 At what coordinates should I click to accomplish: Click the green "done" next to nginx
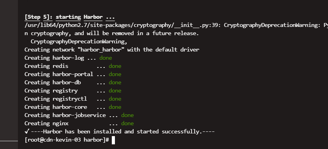[x=127, y=123]
